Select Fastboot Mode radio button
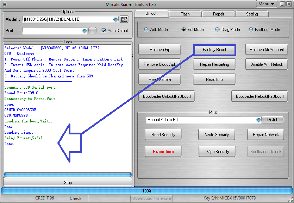This screenshot has width=294, height=203. coord(251,30)
